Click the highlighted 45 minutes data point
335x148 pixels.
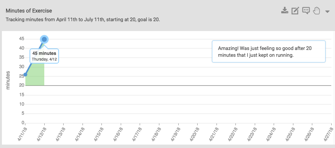click(x=44, y=39)
